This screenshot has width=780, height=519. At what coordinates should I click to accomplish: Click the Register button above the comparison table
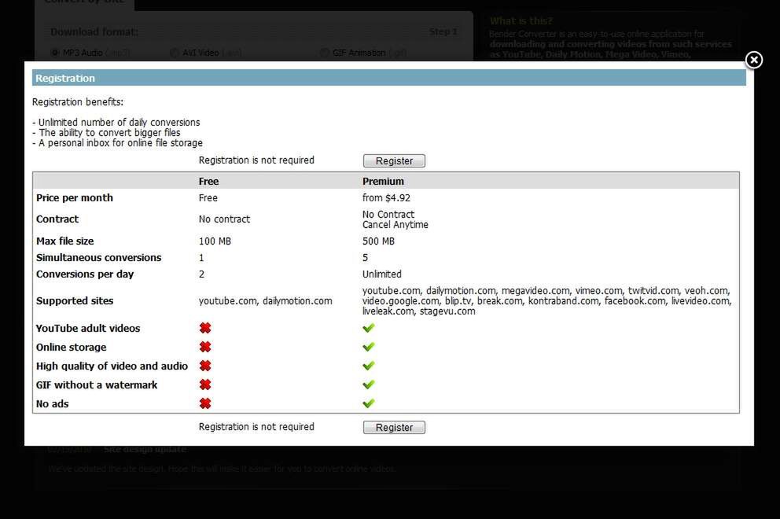[x=394, y=160]
